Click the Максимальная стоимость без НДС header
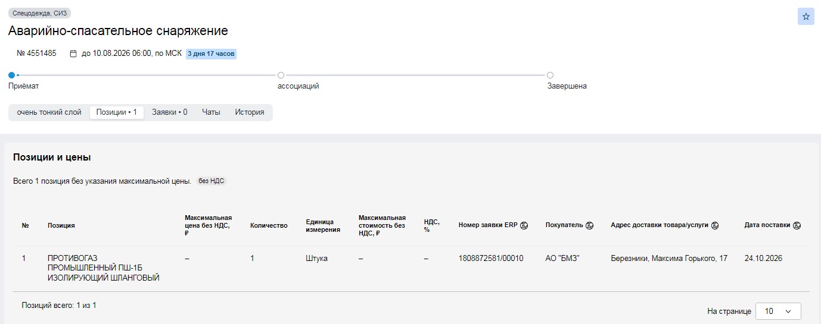Viewport: 821px width, 324px height. 382,225
